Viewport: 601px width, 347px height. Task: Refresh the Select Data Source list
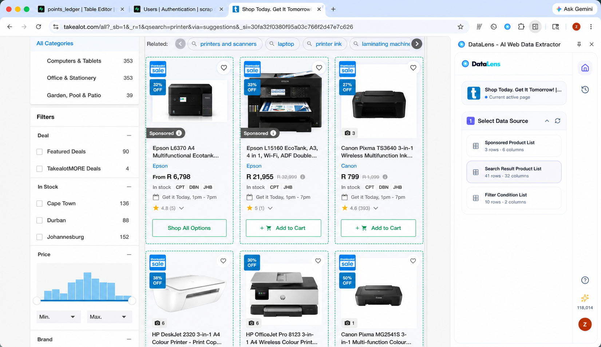pyautogui.click(x=557, y=121)
